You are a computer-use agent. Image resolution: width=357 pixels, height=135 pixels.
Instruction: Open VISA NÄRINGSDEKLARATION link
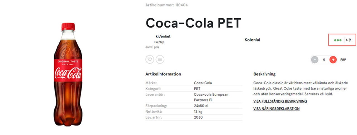pyautogui.click(x=276, y=109)
